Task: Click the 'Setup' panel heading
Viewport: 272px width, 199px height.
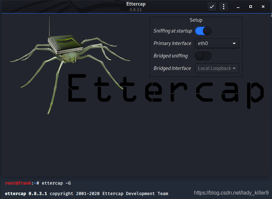Action: click(x=196, y=20)
